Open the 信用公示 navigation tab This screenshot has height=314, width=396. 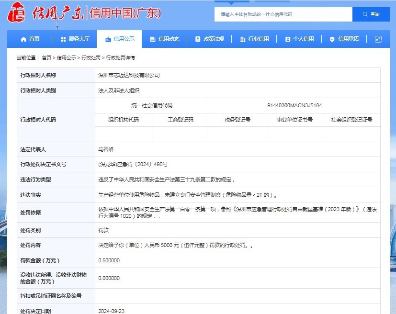coord(120,39)
